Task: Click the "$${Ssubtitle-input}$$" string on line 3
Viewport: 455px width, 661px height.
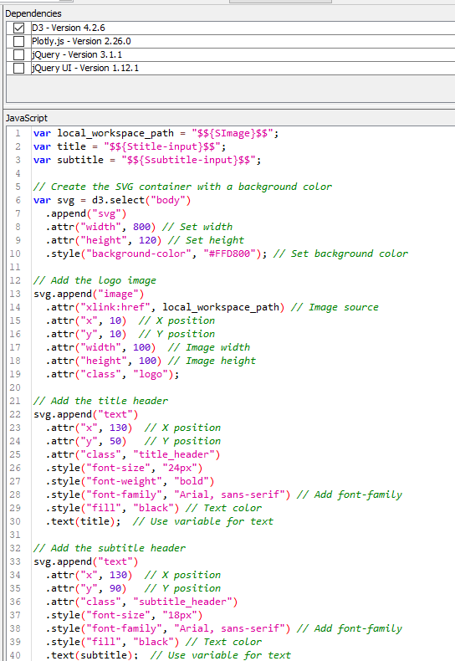Action: click(x=188, y=160)
